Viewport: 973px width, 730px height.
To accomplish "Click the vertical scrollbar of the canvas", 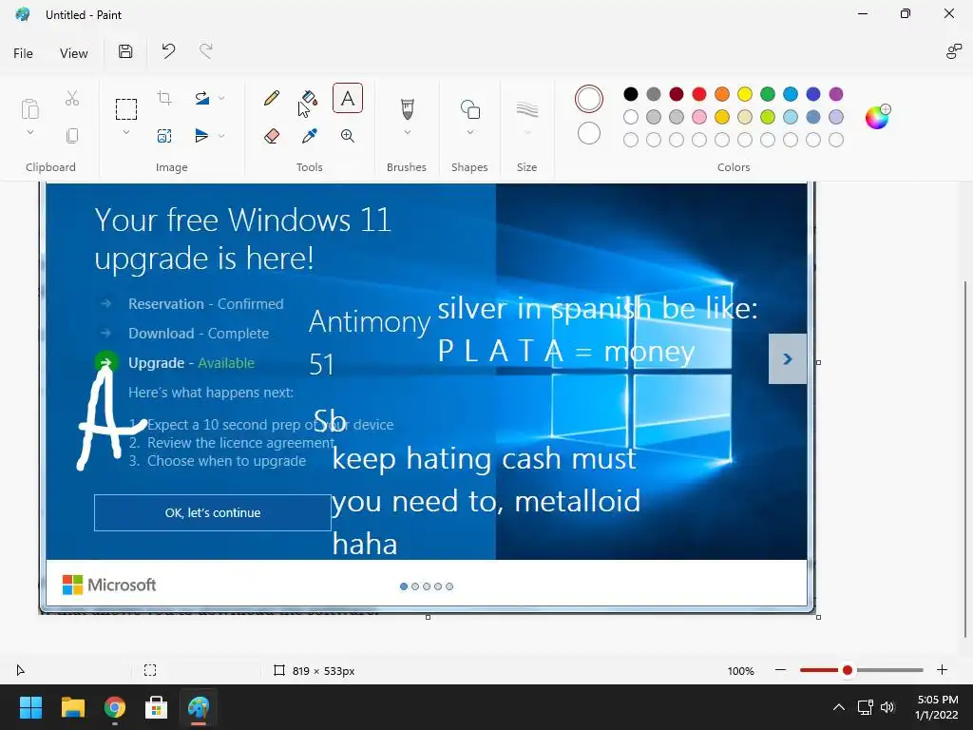I will (966, 458).
